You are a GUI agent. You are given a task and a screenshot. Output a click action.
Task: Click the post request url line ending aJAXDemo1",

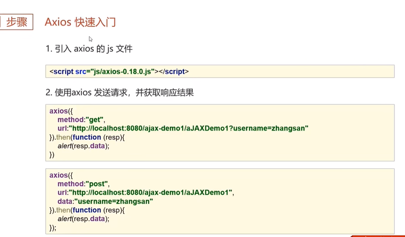(x=146, y=193)
